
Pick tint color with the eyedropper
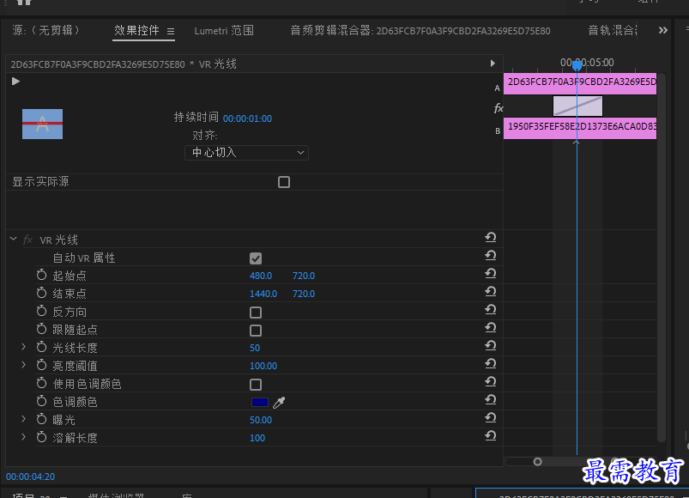point(279,402)
